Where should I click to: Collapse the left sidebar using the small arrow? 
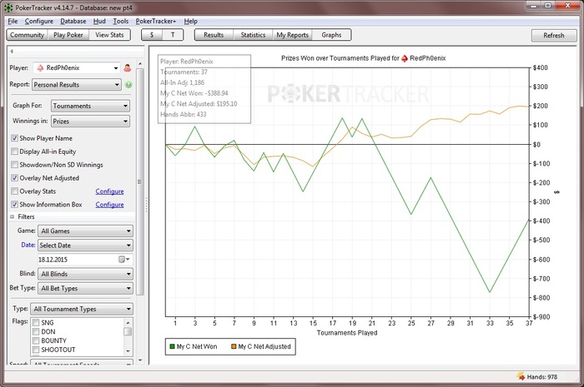coord(12,51)
